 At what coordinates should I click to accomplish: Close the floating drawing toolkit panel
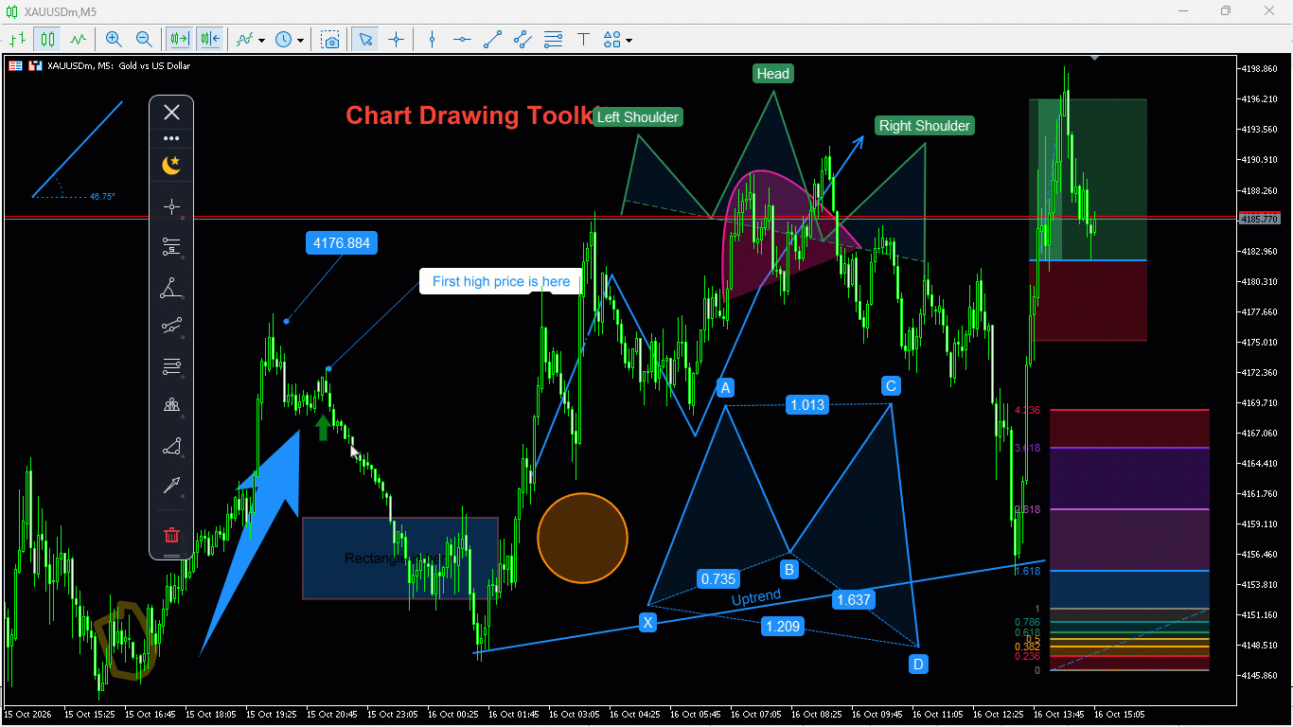point(171,113)
